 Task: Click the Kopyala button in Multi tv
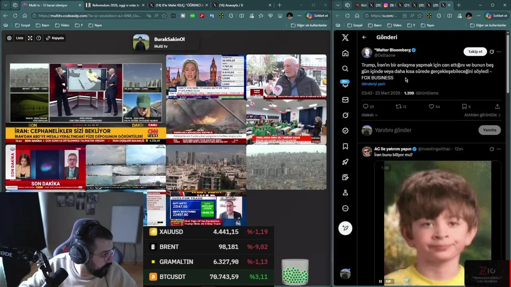coord(55,38)
